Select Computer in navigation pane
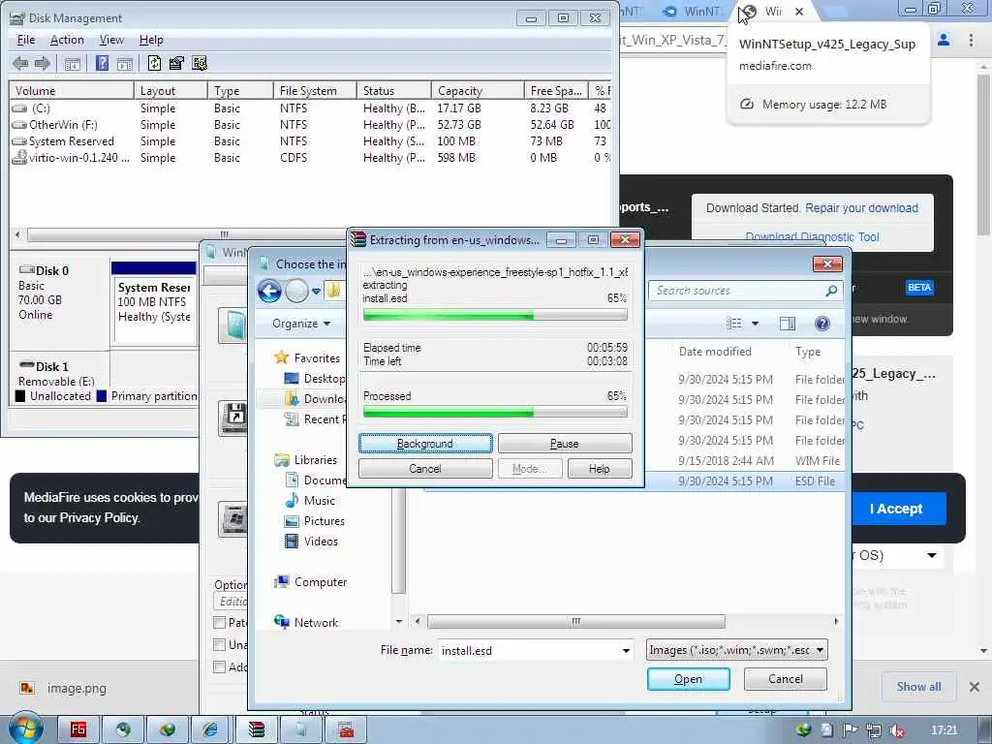The width and height of the screenshot is (992, 744). 311,582
